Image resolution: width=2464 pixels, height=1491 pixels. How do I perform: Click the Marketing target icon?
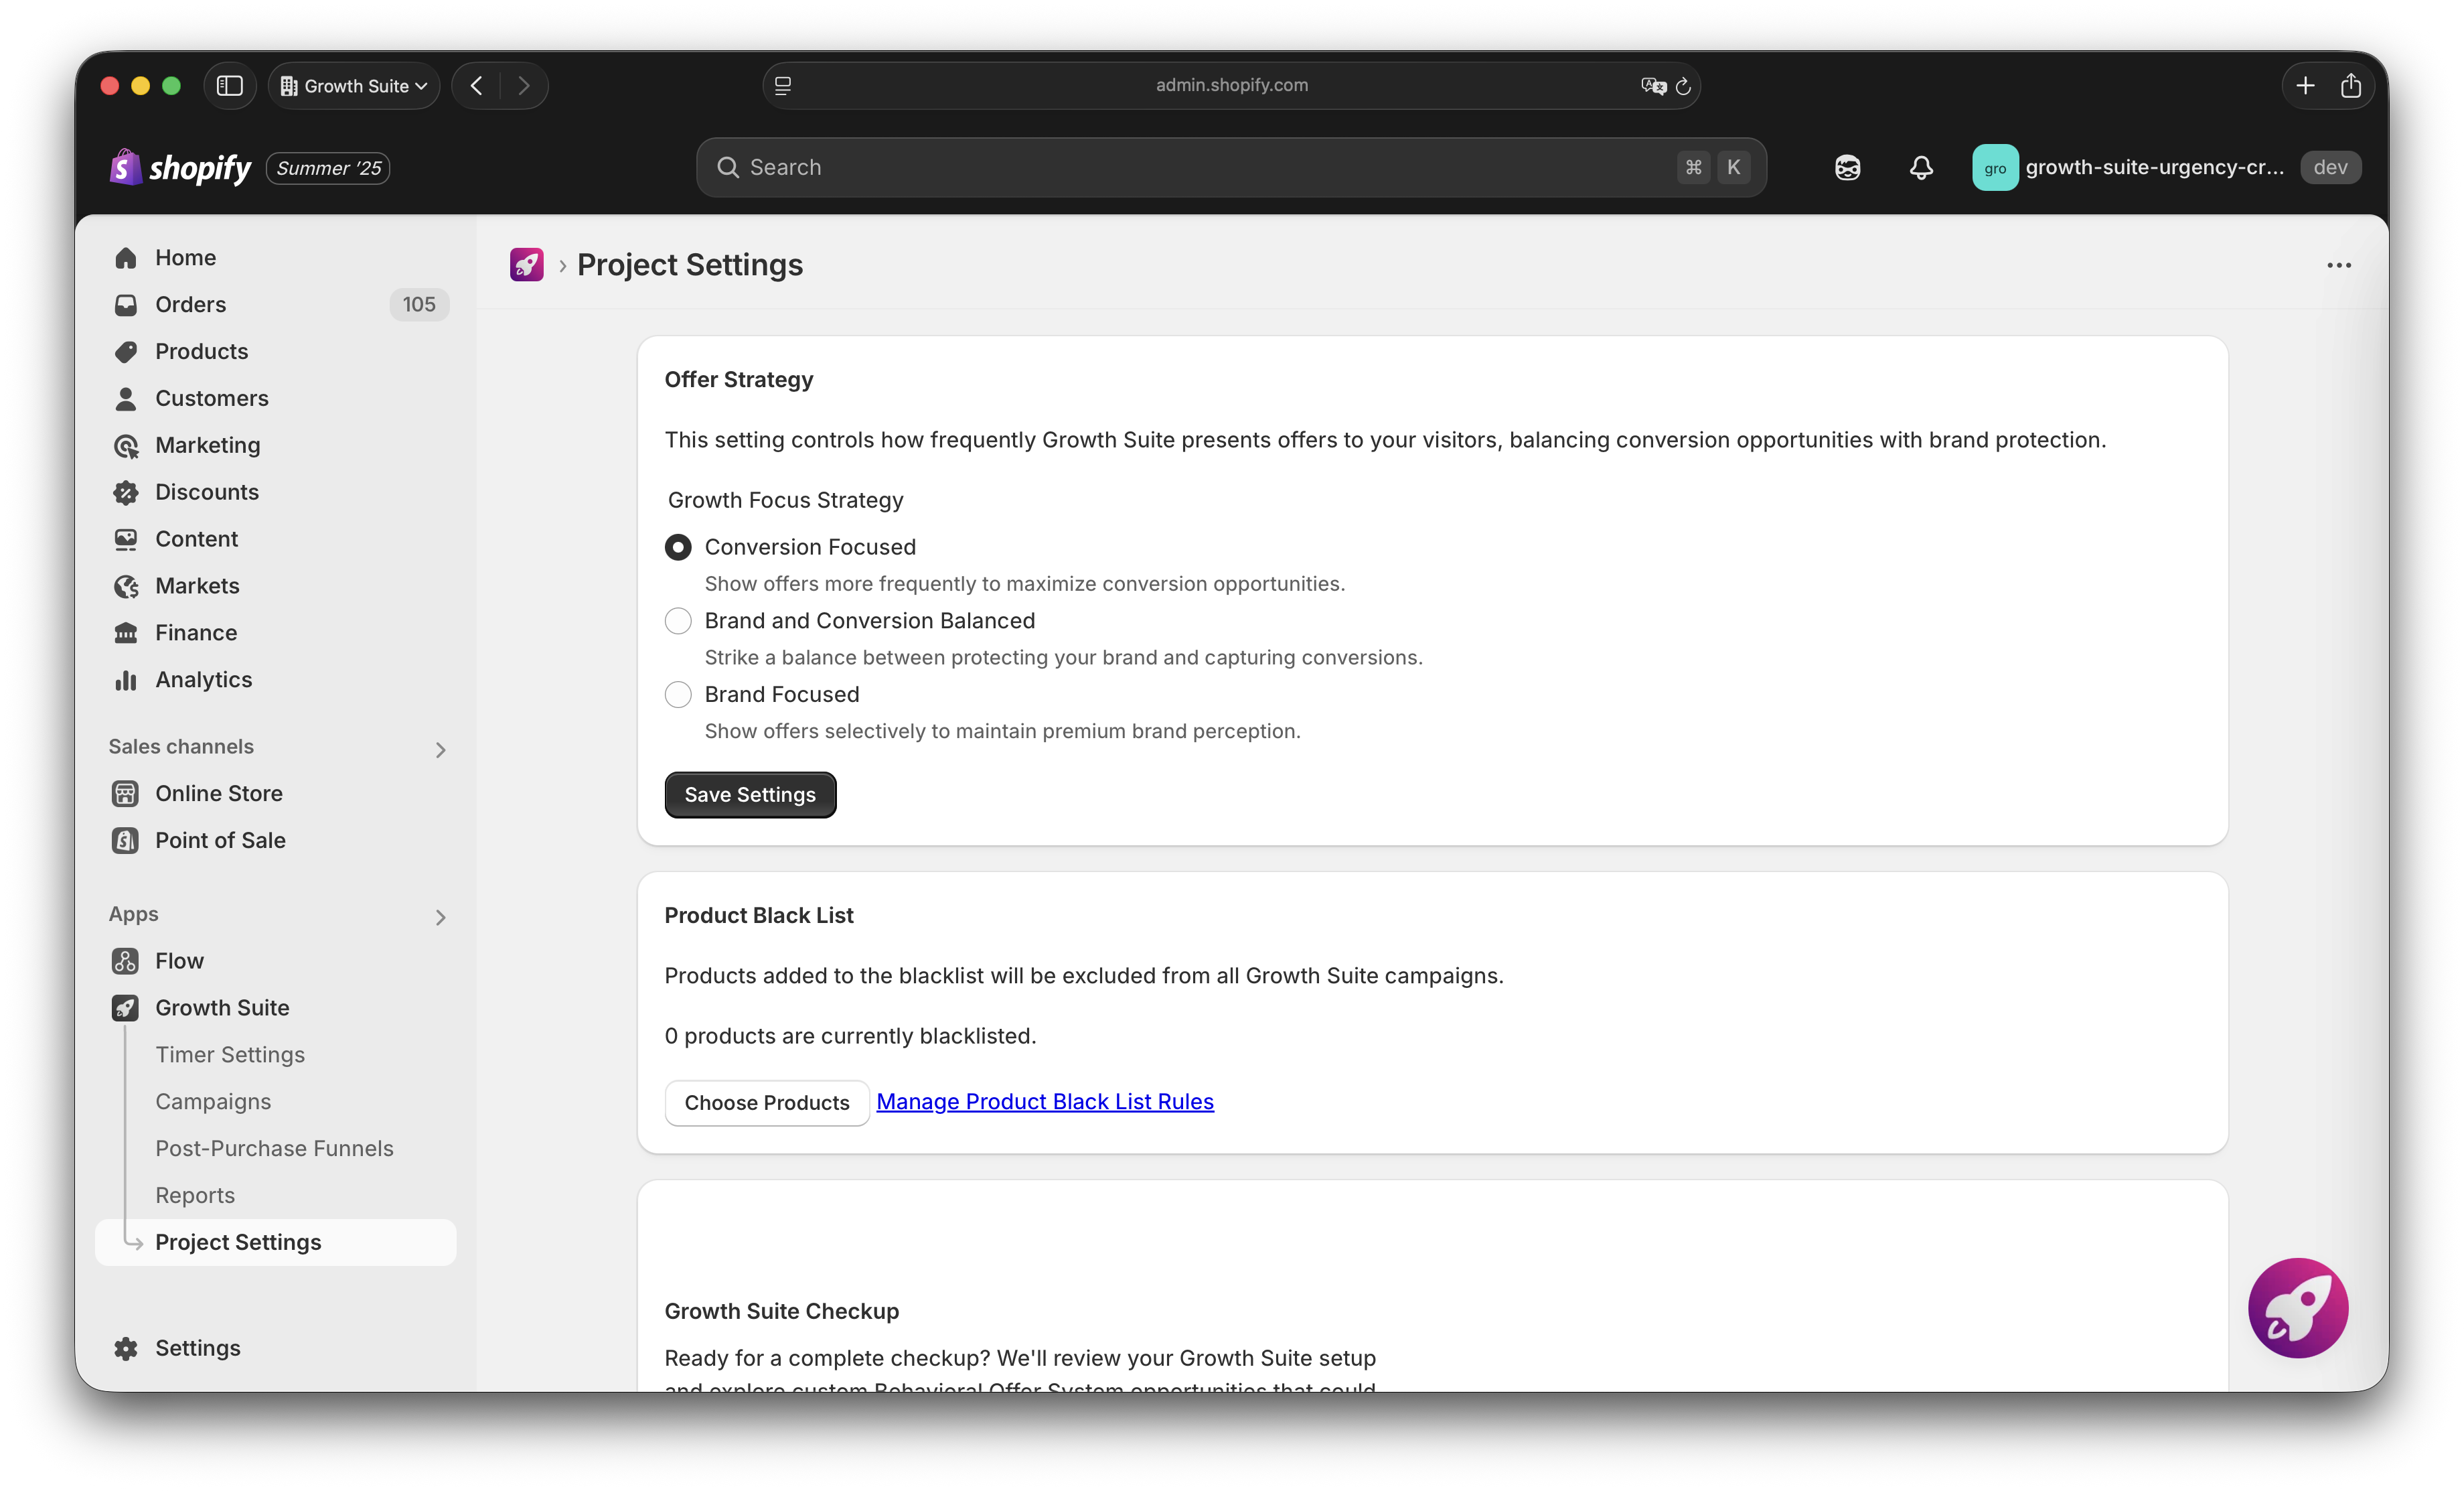125,445
